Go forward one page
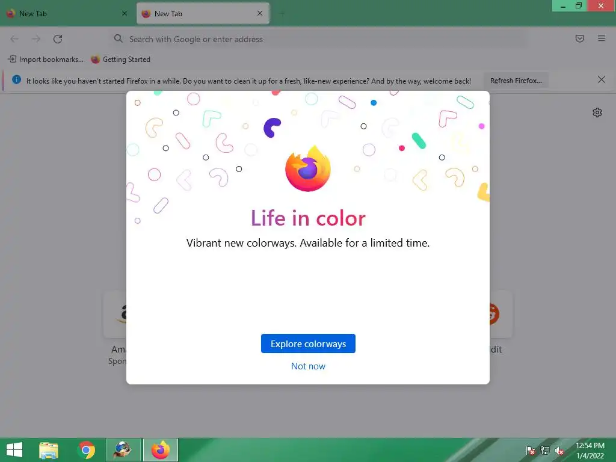This screenshot has height=462, width=616. (x=36, y=39)
